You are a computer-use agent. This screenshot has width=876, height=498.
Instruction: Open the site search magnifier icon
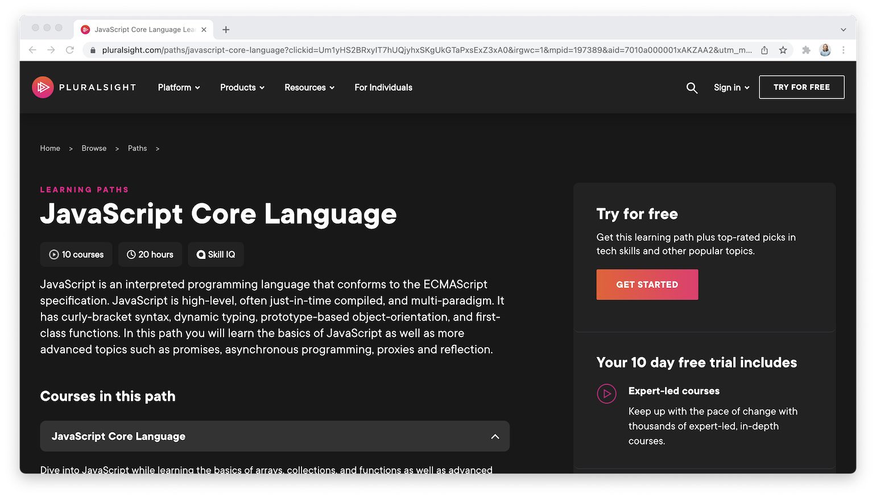[692, 88]
